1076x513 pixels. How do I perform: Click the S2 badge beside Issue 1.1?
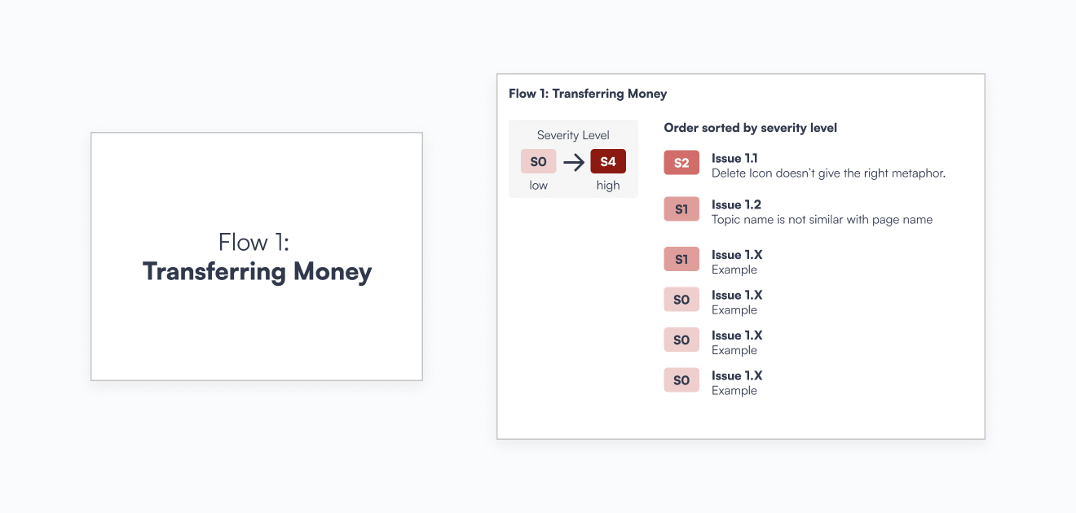tap(681, 163)
